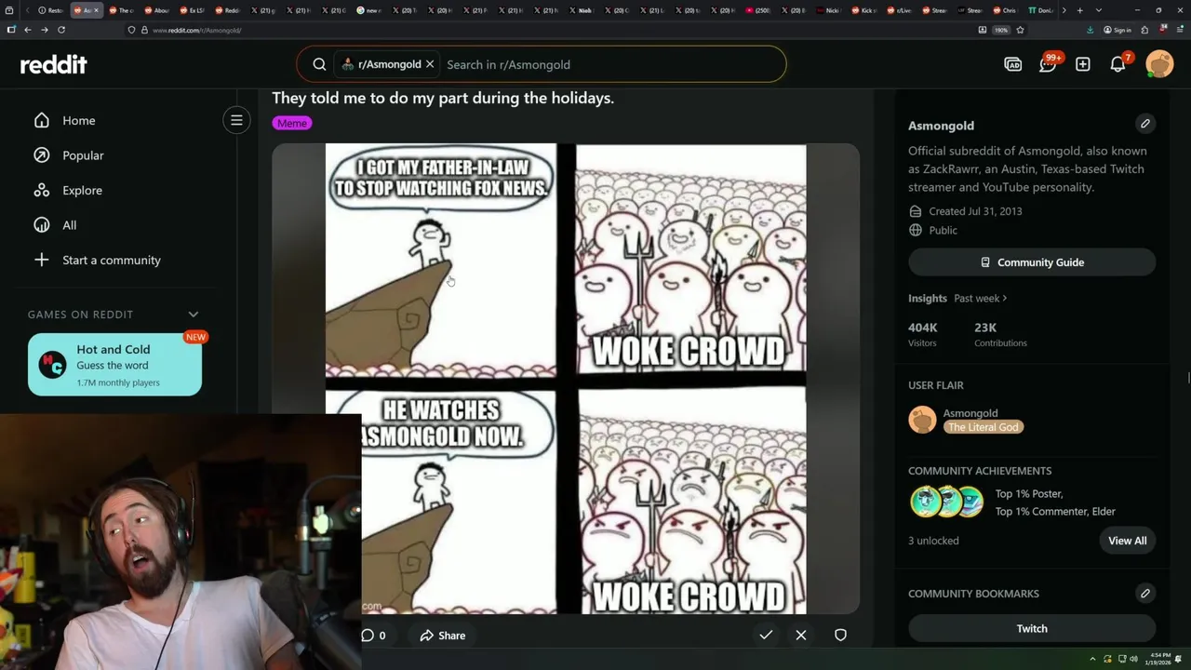
Task: Show hidden system tray icons
Action: click(x=1093, y=659)
